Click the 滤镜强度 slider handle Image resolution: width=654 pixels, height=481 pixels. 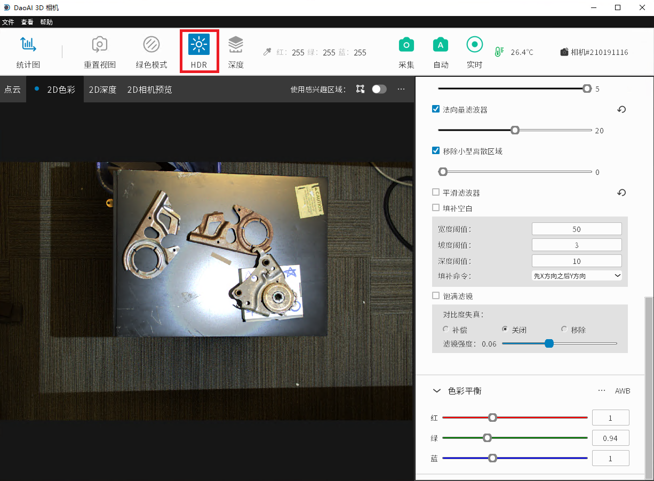(549, 344)
